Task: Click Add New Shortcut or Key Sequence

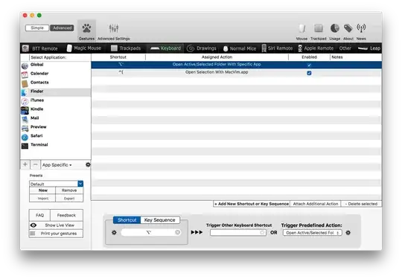Action: [252, 204]
